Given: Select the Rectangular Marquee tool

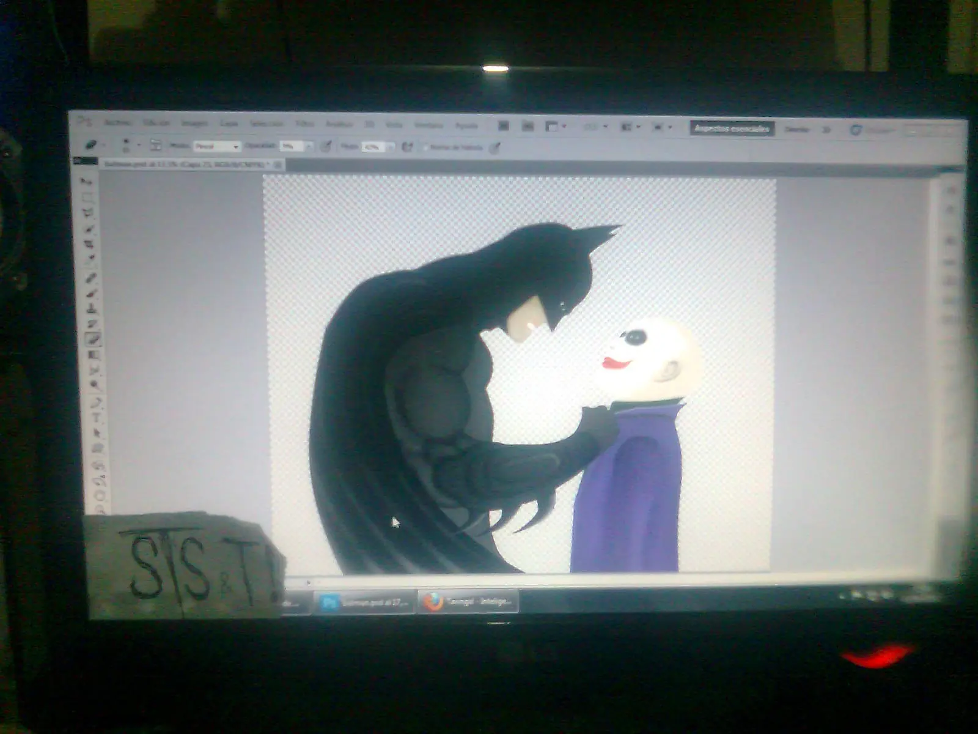Looking at the screenshot, I should click(x=88, y=198).
